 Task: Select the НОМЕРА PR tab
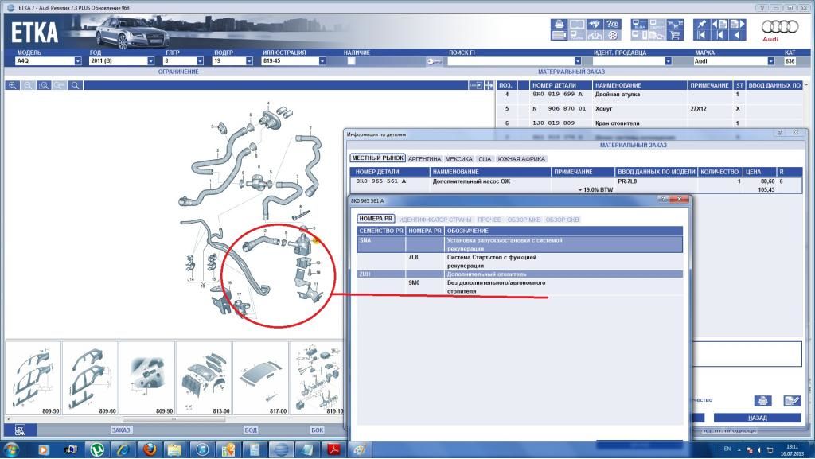[x=376, y=219]
